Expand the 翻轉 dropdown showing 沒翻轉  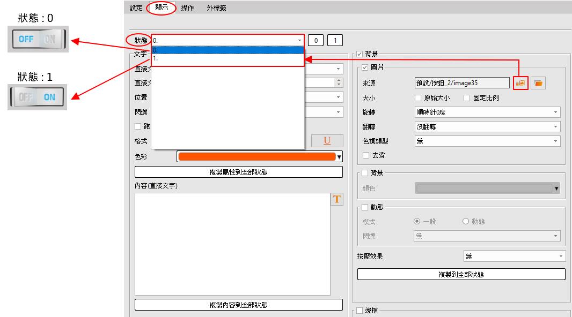[x=487, y=127]
